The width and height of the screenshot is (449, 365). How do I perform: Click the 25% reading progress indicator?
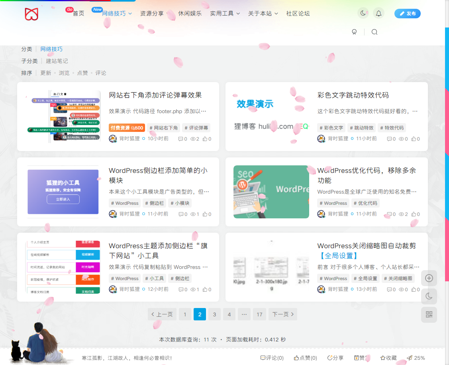tap(416, 357)
